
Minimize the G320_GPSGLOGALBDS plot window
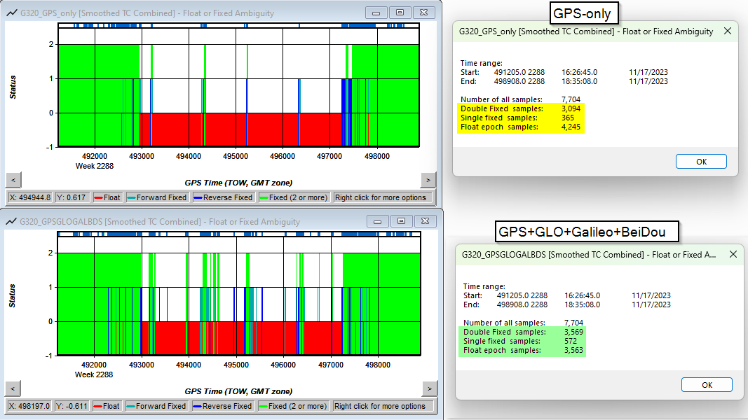pos(377,221)
